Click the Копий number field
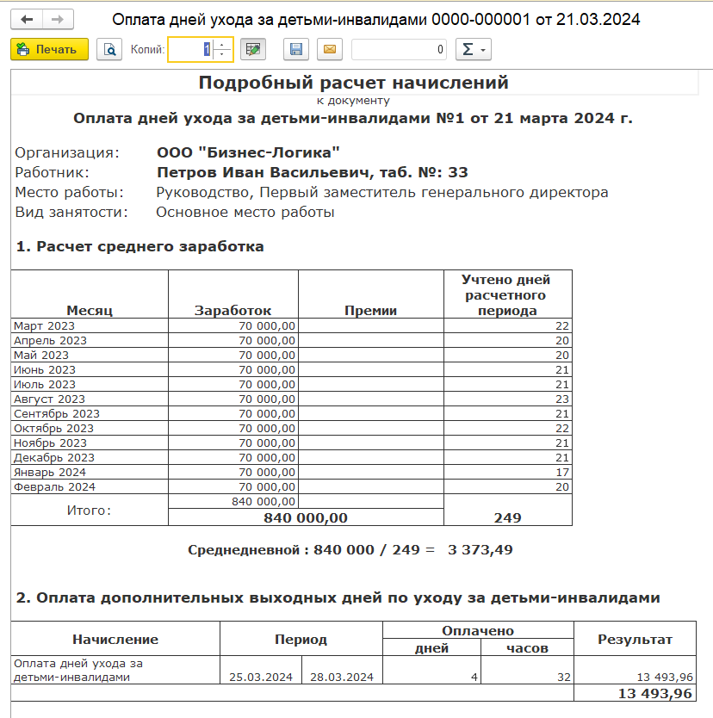The image size is (713, 718). [x=191, y=49]
